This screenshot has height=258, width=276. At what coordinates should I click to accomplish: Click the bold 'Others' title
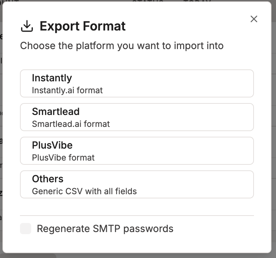click(48, 179)
